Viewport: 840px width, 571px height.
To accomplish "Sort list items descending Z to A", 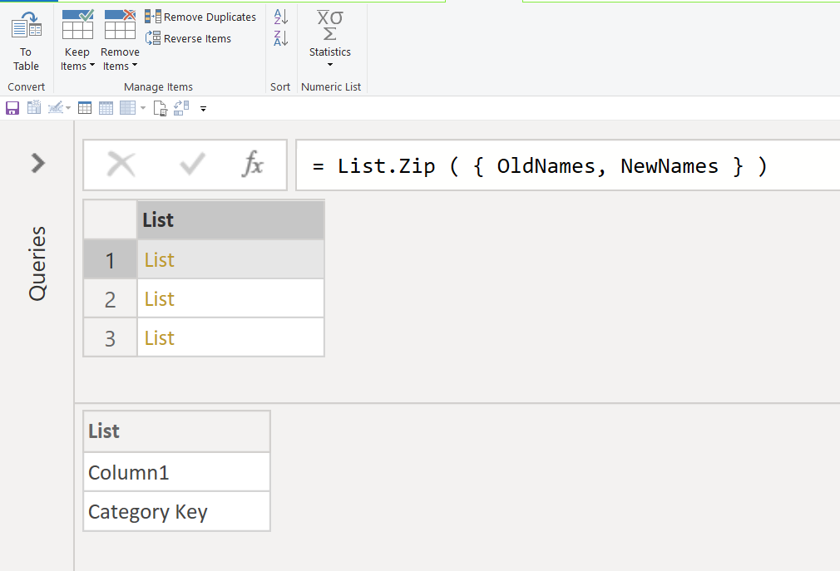I will point(280,38).
